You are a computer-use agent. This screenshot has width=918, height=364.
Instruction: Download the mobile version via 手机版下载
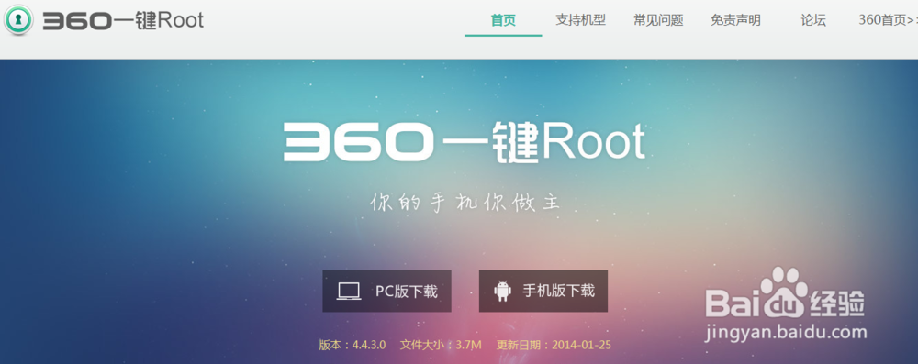(x=543, y=291)
